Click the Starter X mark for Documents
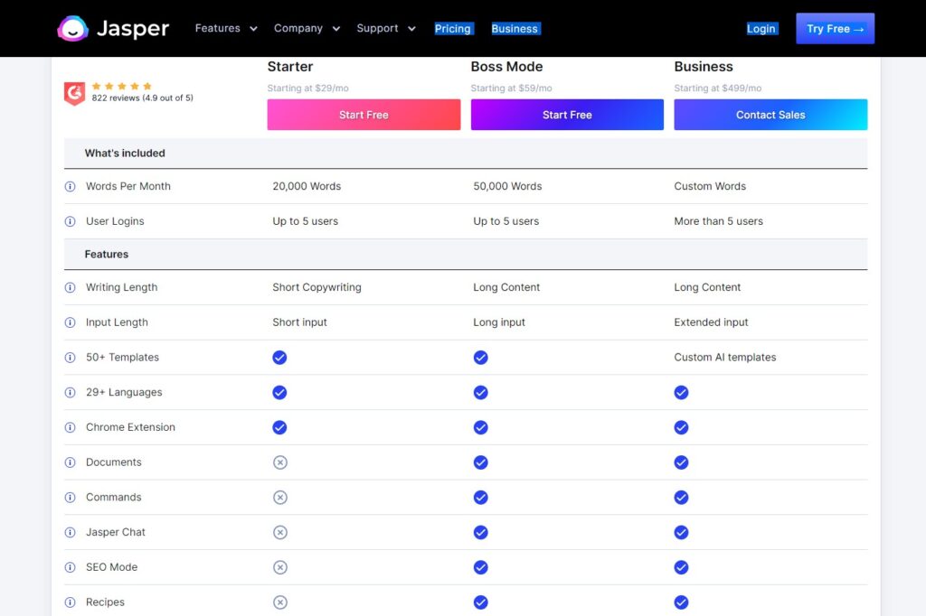Screen dimensions: 926x616 pyautogui.click(x=280, y=462)
